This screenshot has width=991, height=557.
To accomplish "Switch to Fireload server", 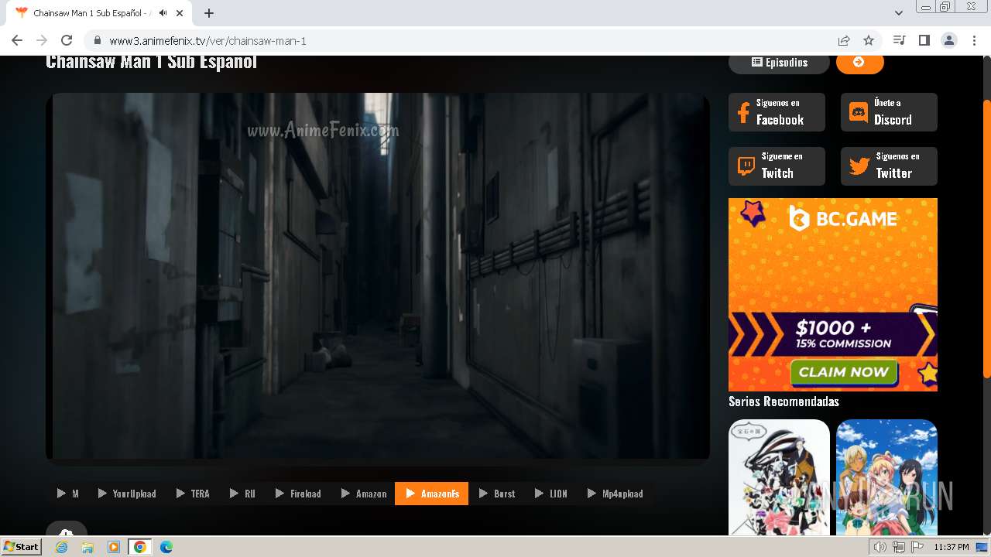I will tap(297, 494).
